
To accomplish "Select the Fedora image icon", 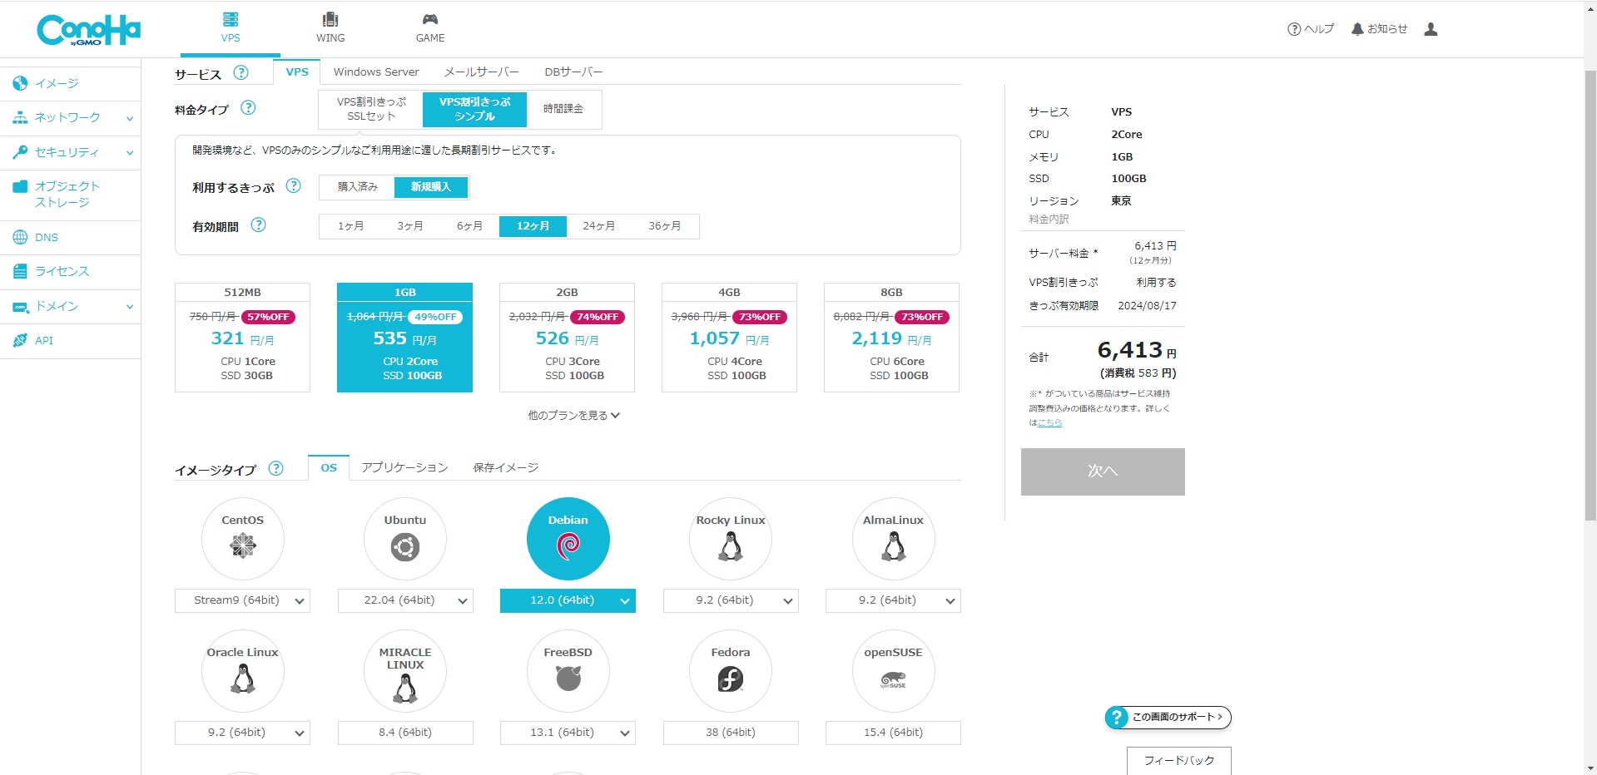I will [x=731, y=671].
